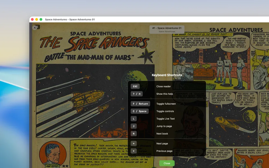Click the 'Next book' label
This screenshot has width=269, height=168.
tap(162, 134)
